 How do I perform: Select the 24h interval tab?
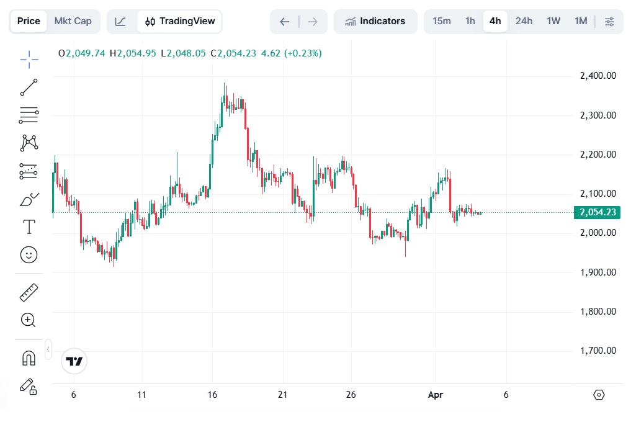click(x=524, y=21)
